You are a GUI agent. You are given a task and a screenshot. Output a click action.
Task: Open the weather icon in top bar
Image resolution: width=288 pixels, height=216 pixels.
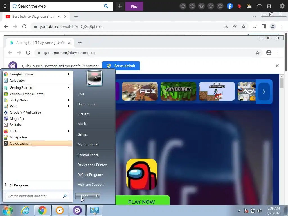(x=249, y=6)
